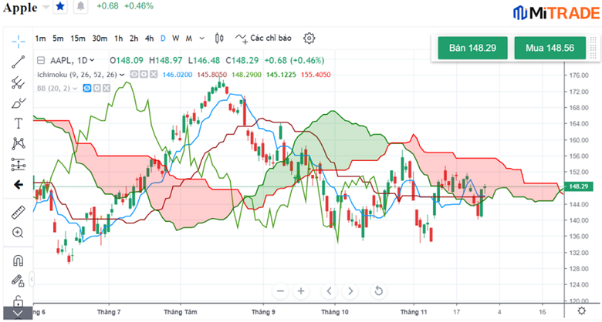Switch to 2h timeframe
The height and width of the screenshot is (322, 602).
click(x=134, y=39)
